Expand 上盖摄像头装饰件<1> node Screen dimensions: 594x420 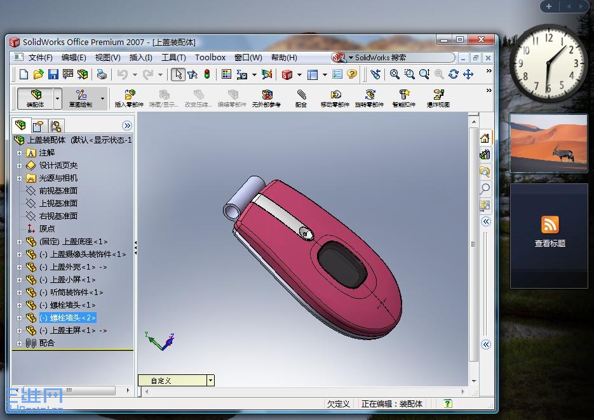(19, 254)
